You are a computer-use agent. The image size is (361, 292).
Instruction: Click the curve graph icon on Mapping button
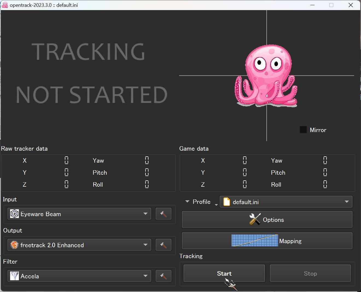click(254, 240)
